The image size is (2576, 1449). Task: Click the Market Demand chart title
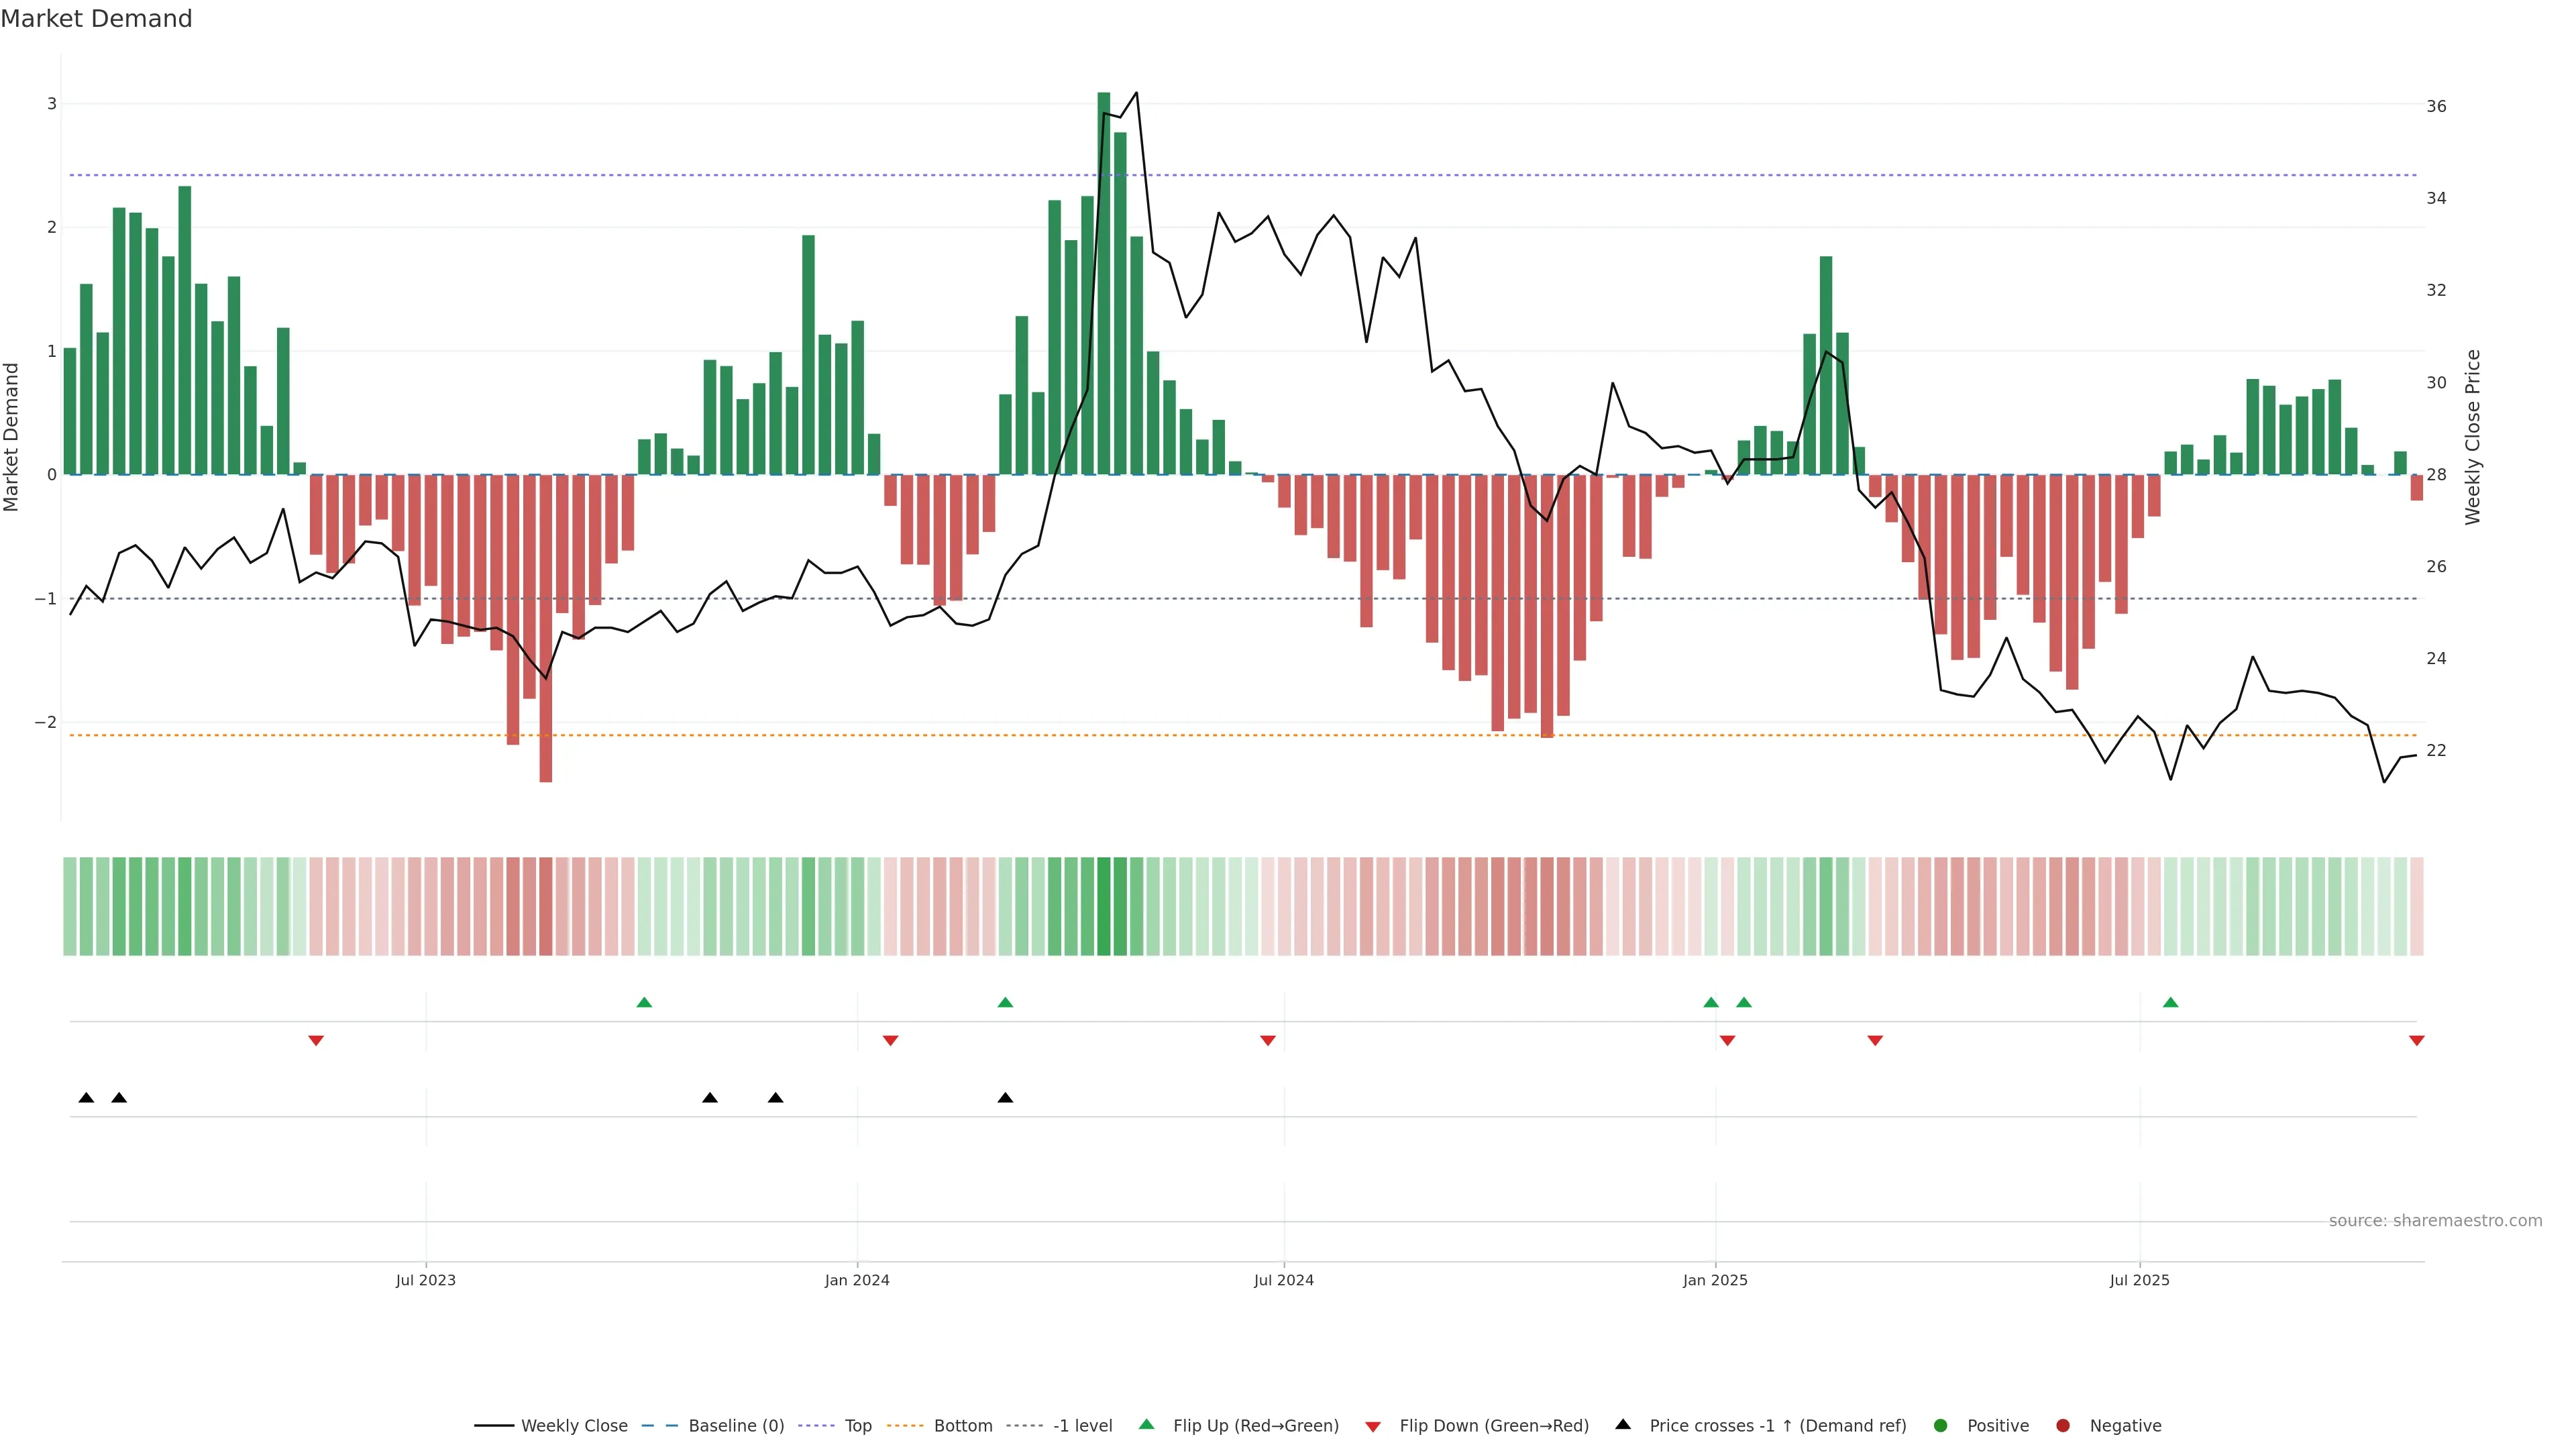(x=96, y=19)
